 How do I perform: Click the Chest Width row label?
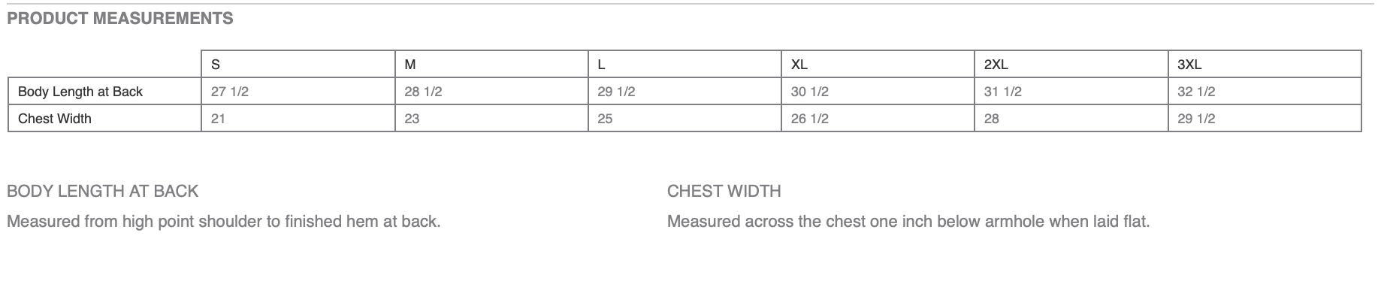pyautogui.click(x=104, y=119)
